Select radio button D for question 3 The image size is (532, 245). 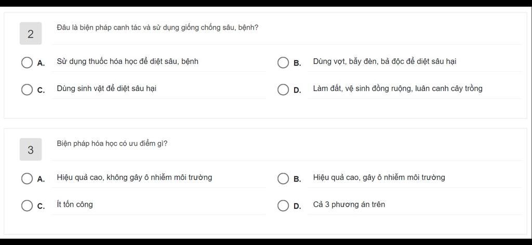point(283,205)
